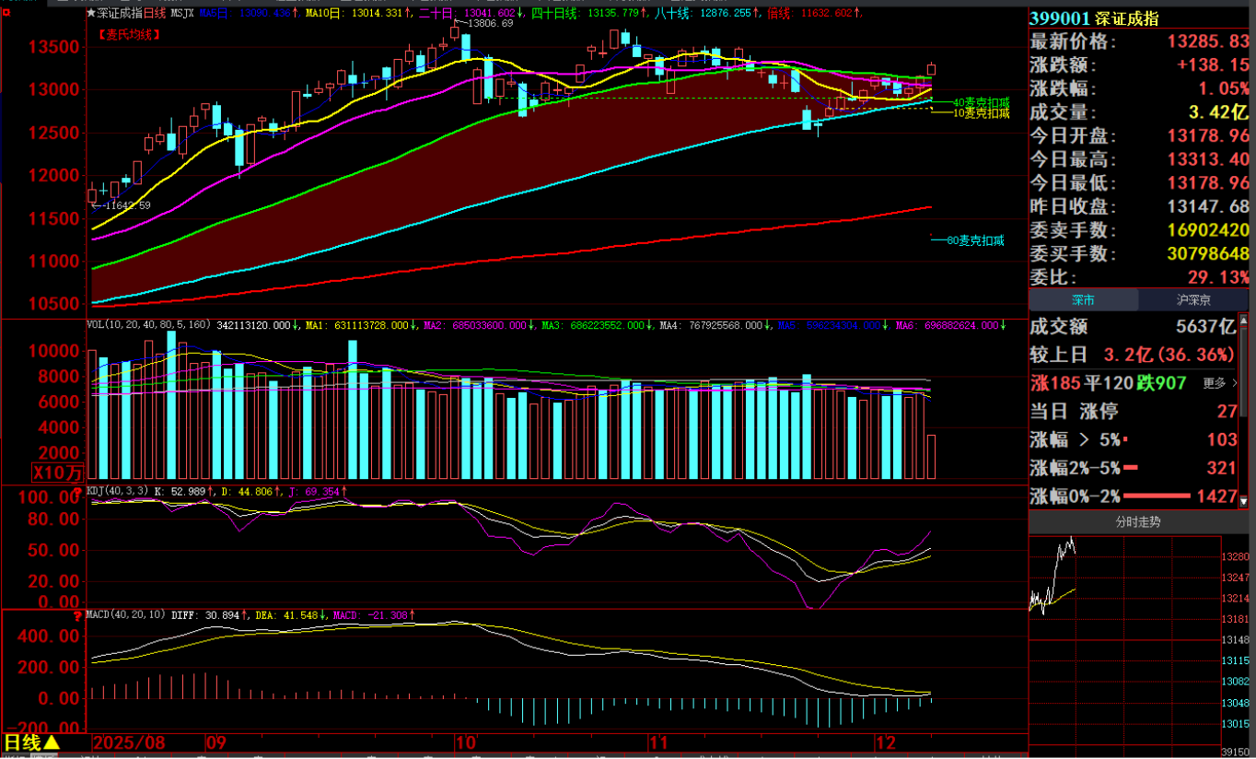Open the MACD(40,20,10) indicator parameters
The image size is (1256, 759).
pyautogui.click(x=126, y=614)
